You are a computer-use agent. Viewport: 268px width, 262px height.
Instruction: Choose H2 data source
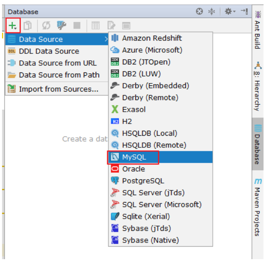pyautogui.click(x=161, y=121)
